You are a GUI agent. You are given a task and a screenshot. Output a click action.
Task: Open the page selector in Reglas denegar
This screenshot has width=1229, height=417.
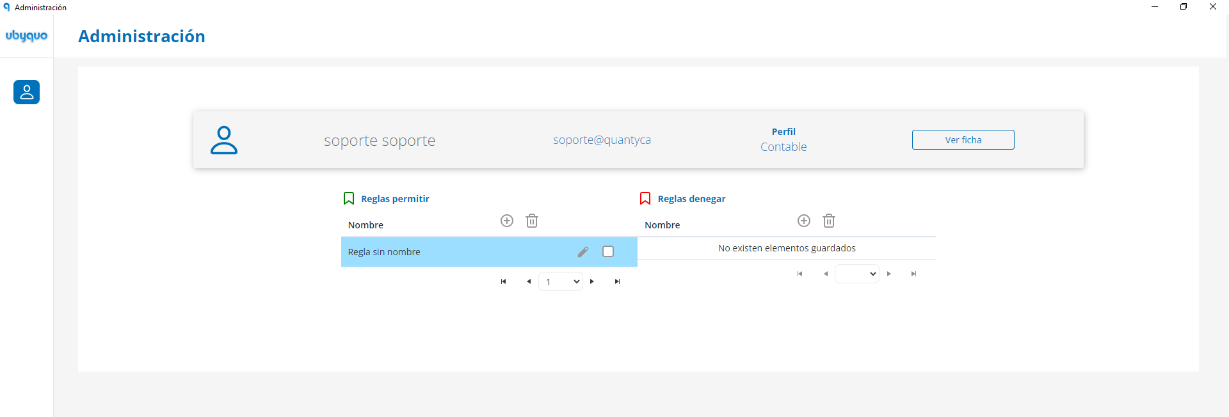point(857,274)
